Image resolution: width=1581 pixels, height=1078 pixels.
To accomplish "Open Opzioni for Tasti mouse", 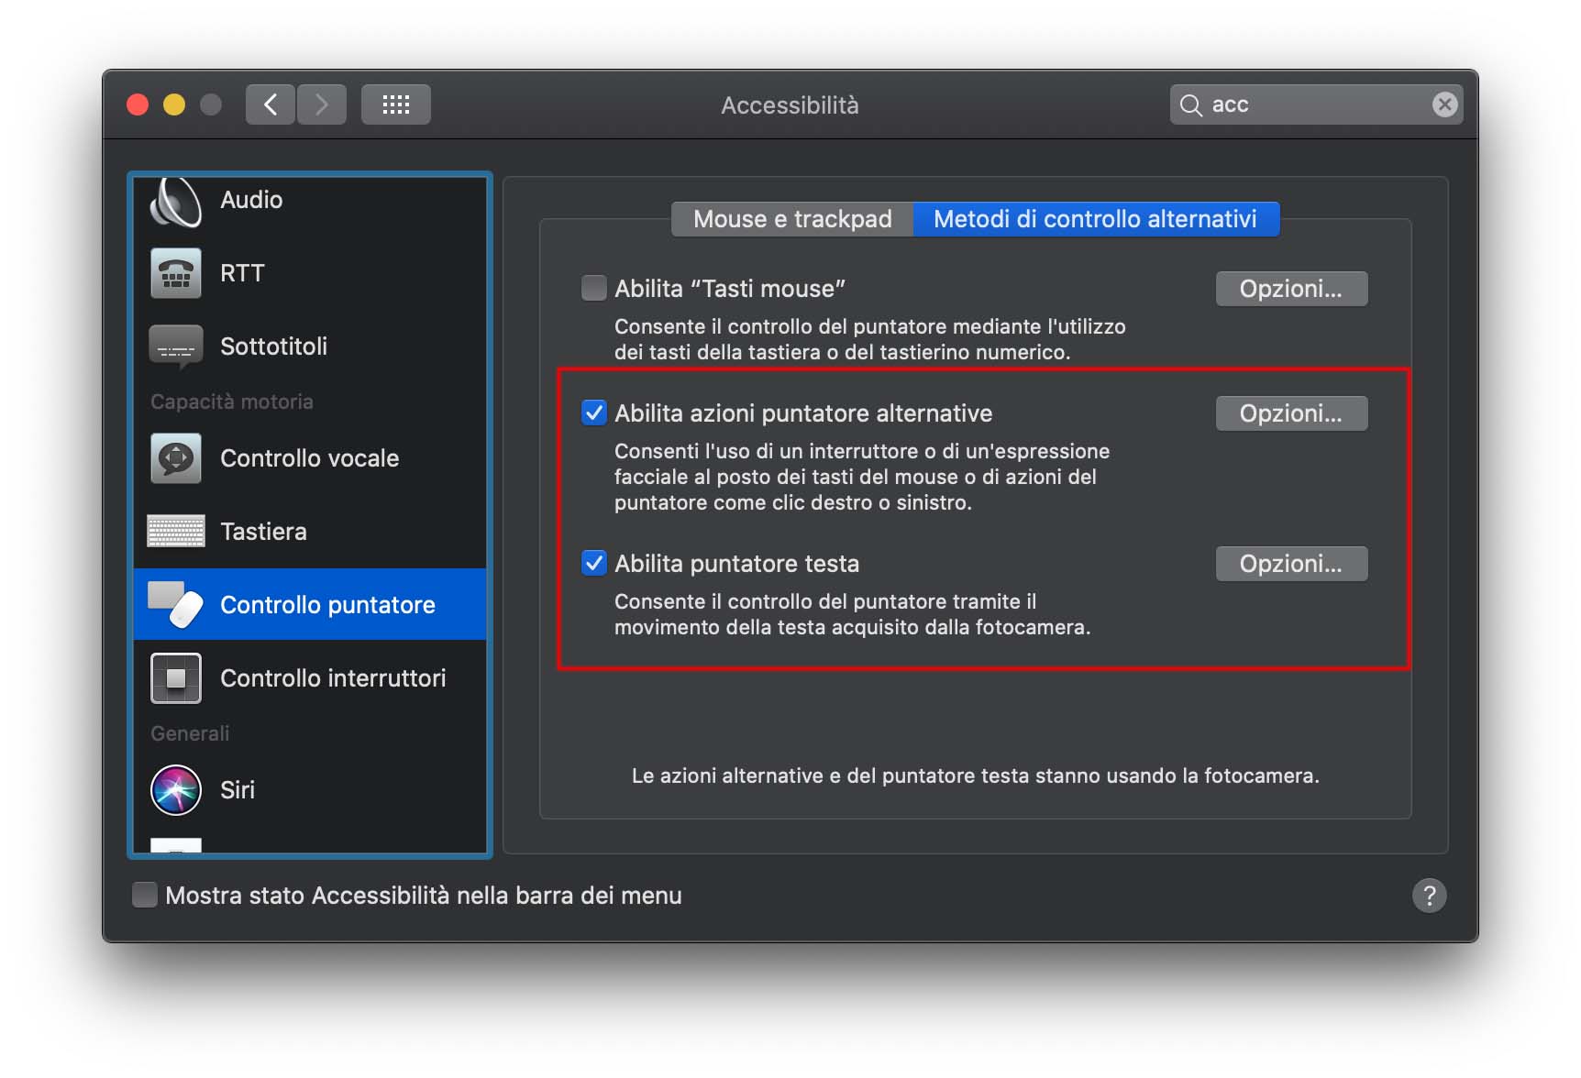I will 1291,289.
